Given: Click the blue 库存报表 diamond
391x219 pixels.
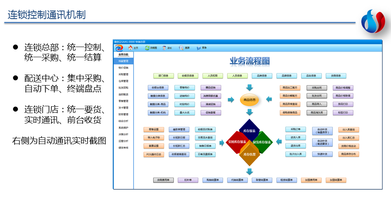Looking at the screenshot, I should tap(249, 131).
